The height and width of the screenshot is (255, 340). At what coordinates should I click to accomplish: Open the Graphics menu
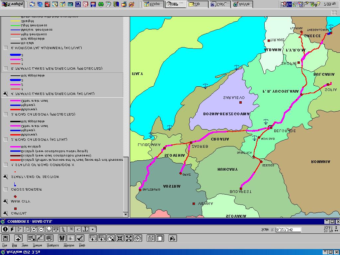click(x=53, y=246)
